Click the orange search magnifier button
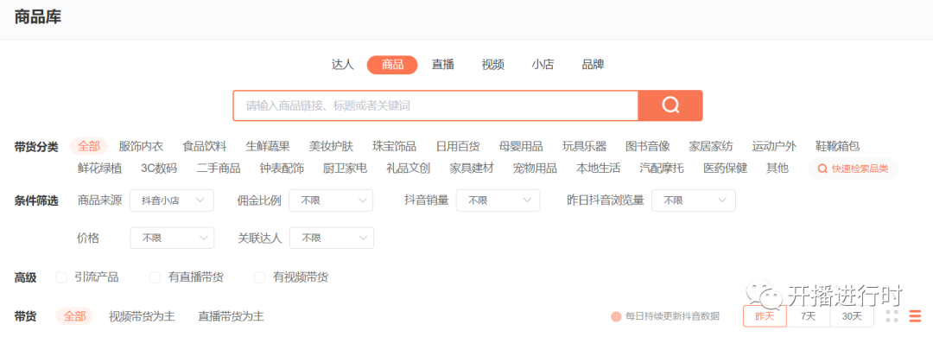 (x=670, y=105)
